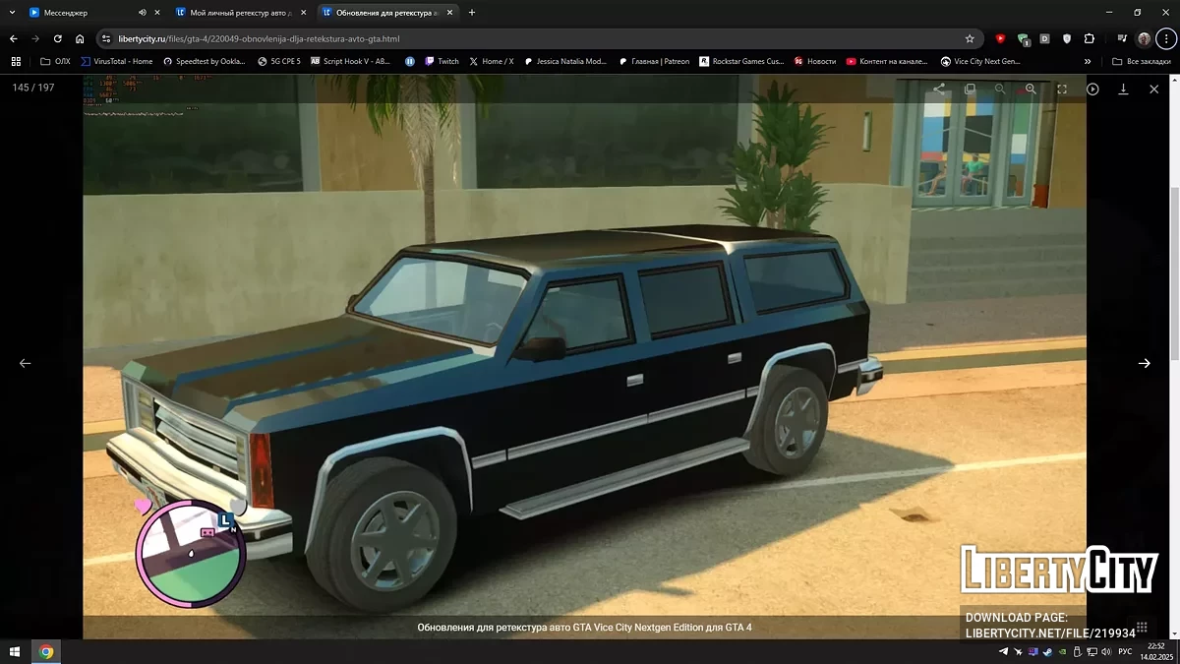Open the tab search dropdown arrow
Screen dimensions: 1180x664
(11, 13)
